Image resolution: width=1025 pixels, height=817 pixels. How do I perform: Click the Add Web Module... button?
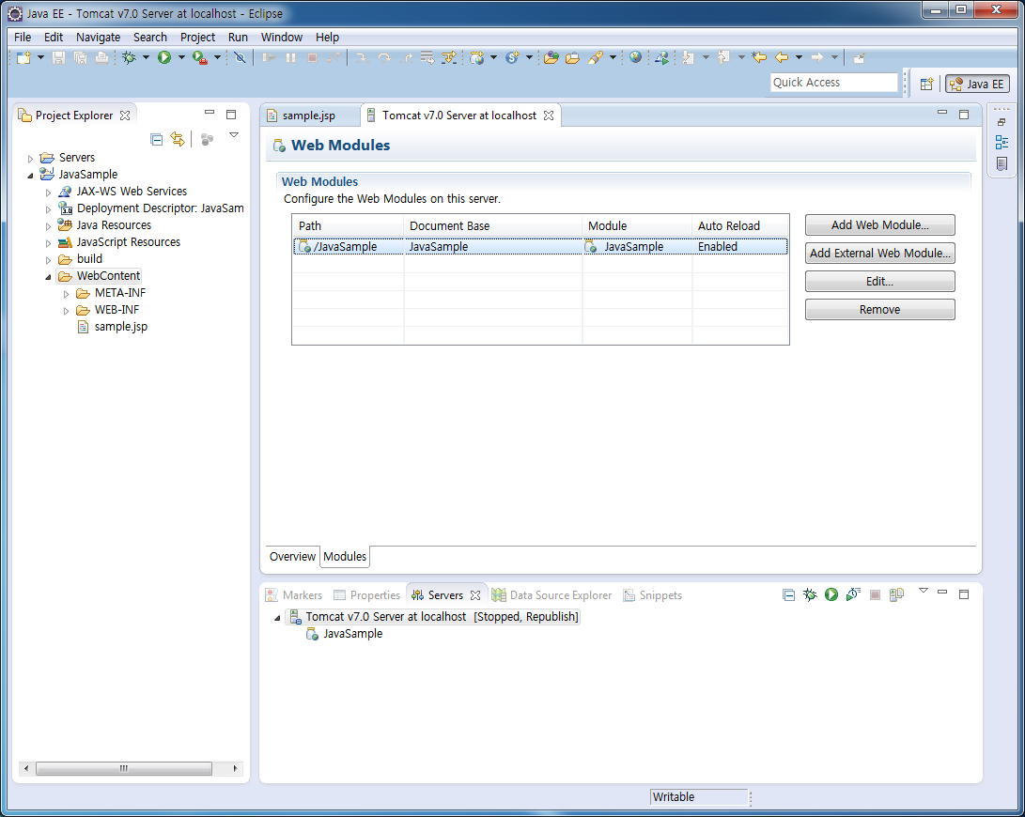pos(879,225)
